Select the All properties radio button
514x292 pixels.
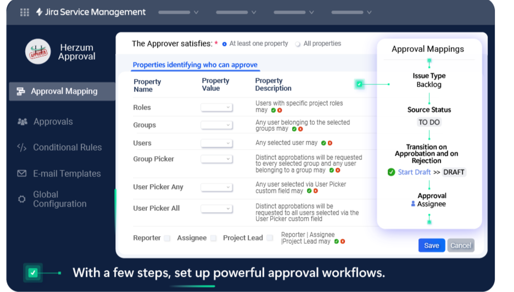coord(298,44)
